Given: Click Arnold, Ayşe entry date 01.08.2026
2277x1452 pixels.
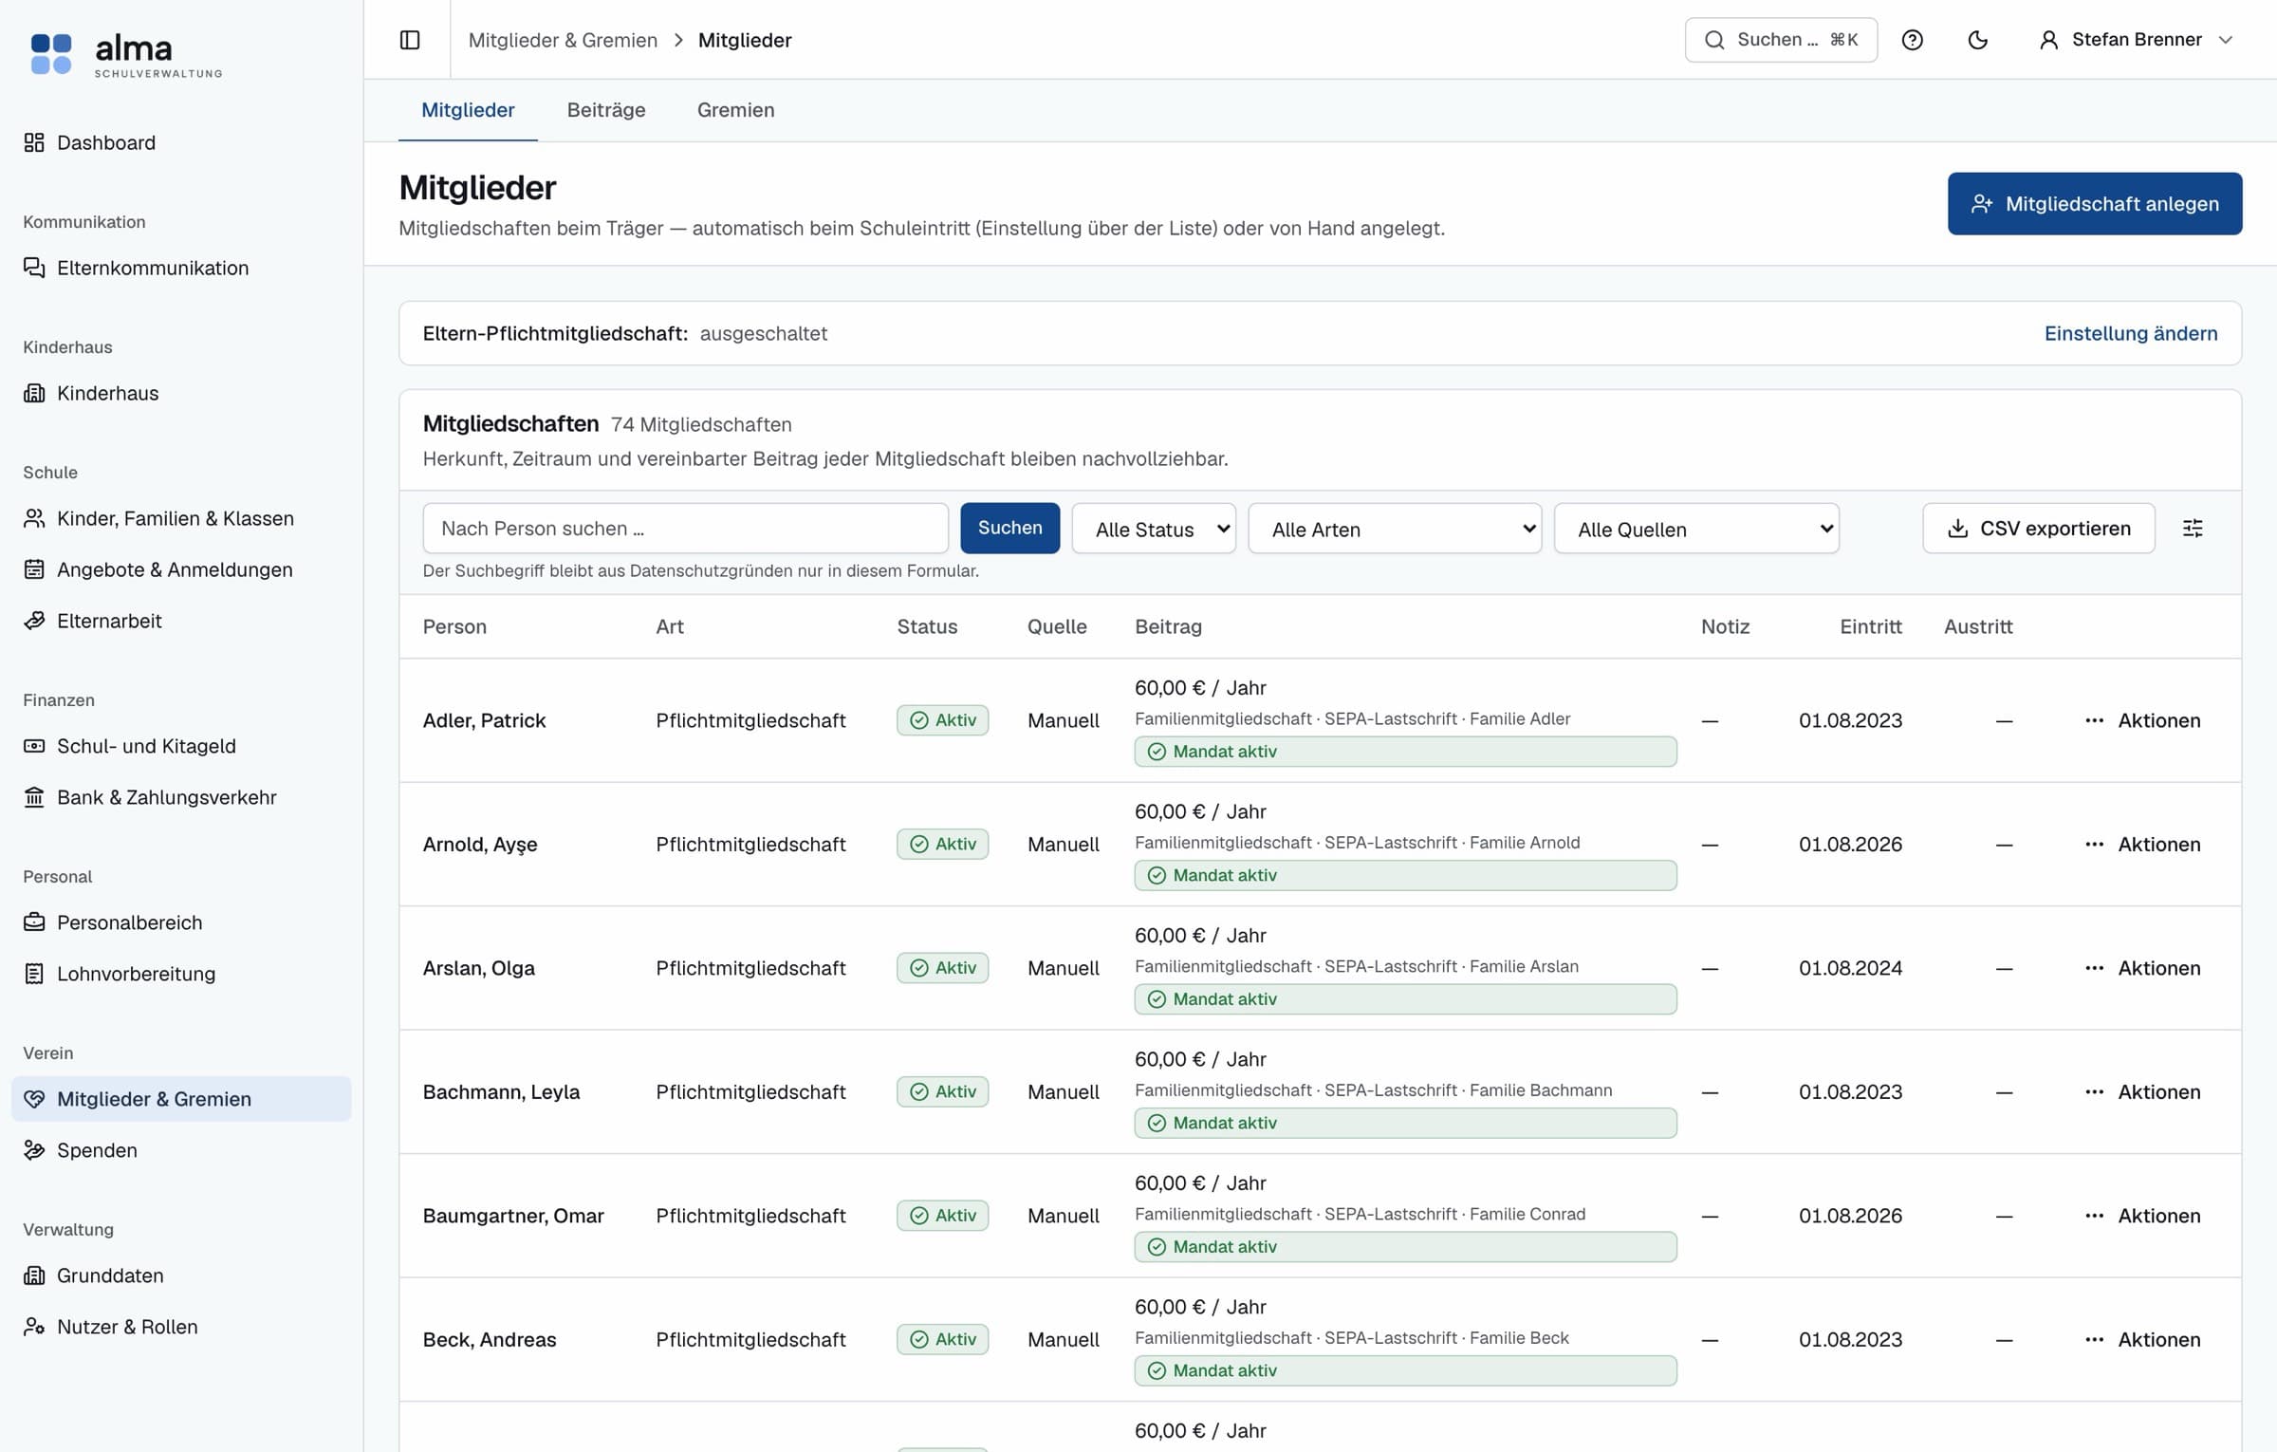Looking at the screenshot, I should [1850, 844].
